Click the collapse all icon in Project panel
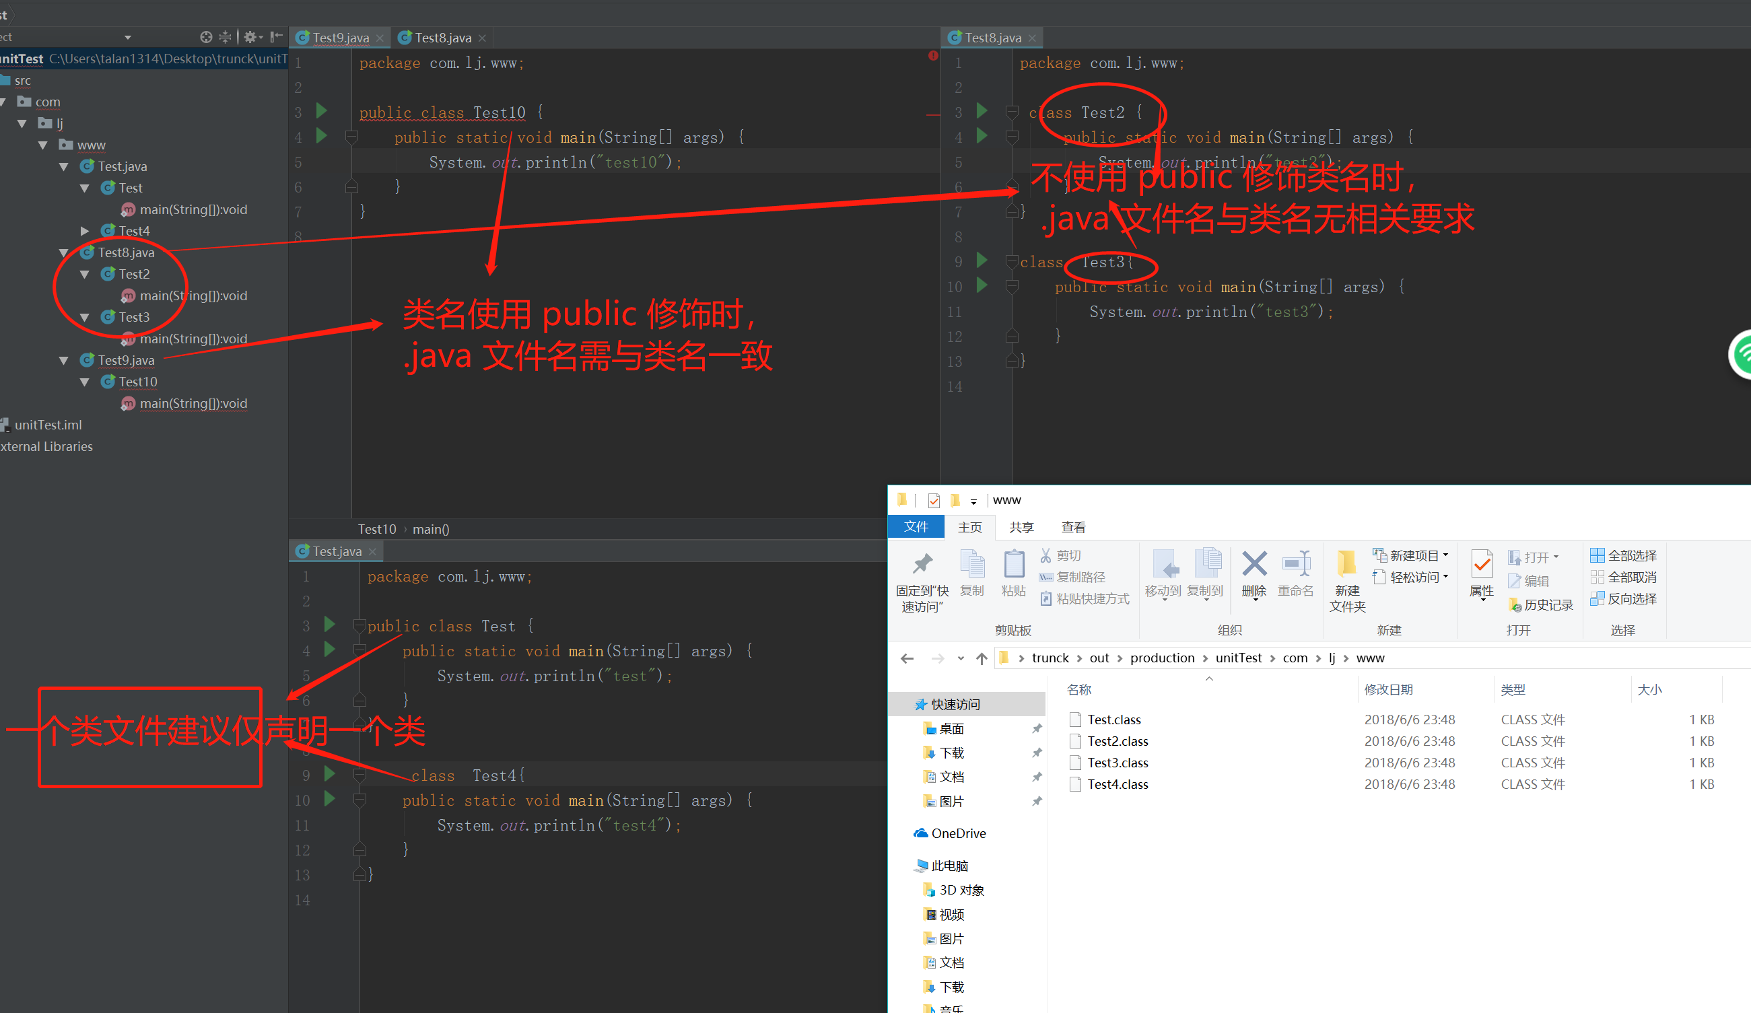The width and height of the screenshot is (1751, 1013). [225, 37]
